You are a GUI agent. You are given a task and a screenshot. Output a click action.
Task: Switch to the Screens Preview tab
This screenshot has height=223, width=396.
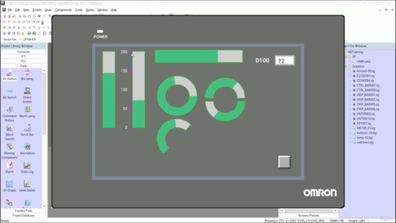pyautogui.click(x=309, y=216)
